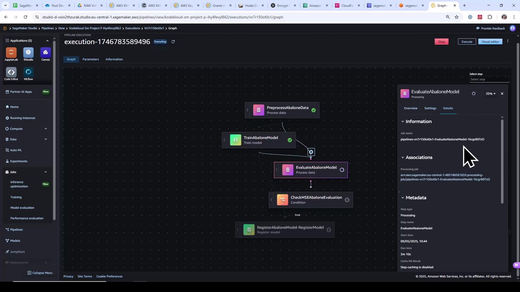The height and width of the screenshot is (292, 520).
Task: Click the SageMaker home logo in the breadcrumb
Action: (x=5, y=28)
